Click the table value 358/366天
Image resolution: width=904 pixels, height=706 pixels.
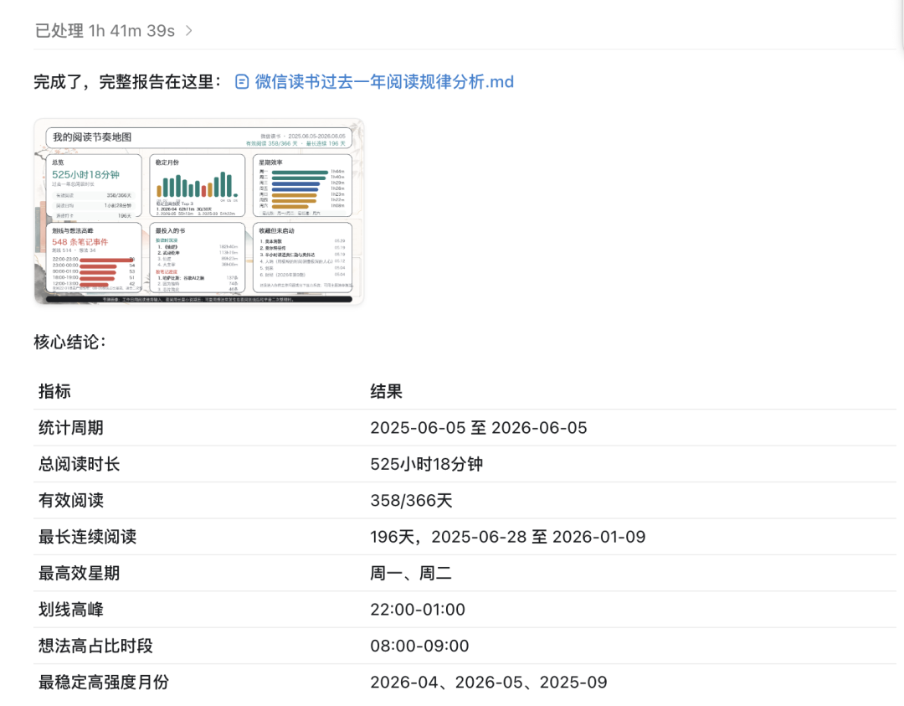tap(411, 501)
